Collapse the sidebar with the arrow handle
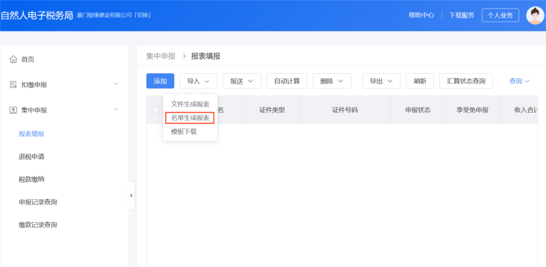This screenshot has height=267, width=546. click(131, 195)
